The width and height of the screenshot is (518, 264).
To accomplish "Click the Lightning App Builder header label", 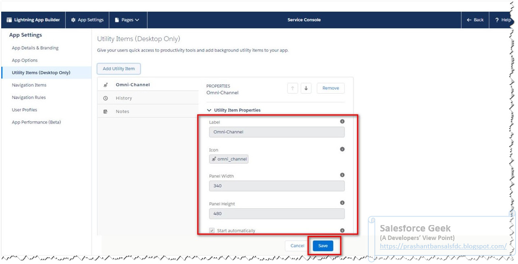I will click(x=37, y=20).
